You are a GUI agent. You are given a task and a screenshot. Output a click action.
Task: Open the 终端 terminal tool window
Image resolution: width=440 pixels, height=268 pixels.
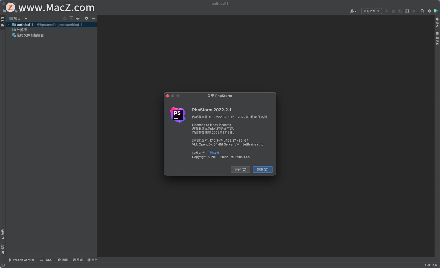78,260
